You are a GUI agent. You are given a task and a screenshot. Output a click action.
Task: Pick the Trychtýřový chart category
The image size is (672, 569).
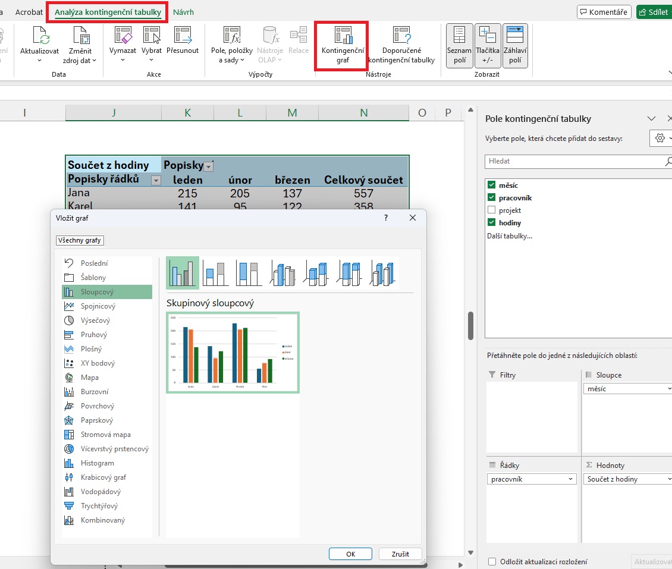(x=99, y=506)
